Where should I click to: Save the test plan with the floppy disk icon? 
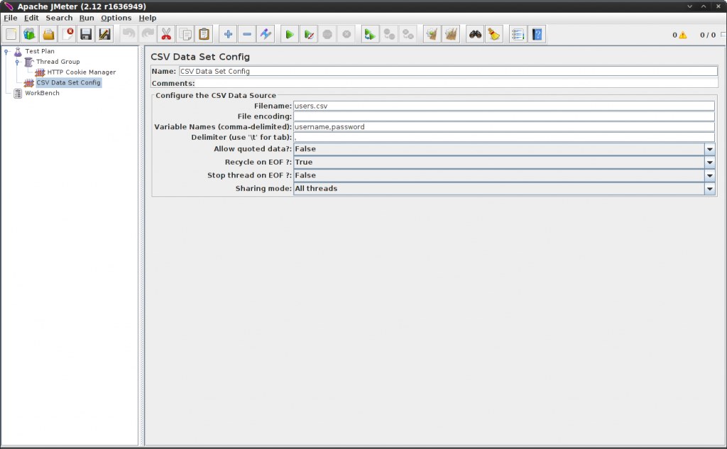point(85,33)
